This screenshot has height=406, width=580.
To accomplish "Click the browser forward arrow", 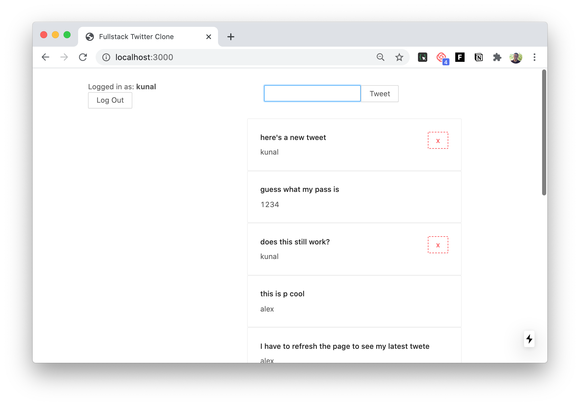I will [64, 57].
